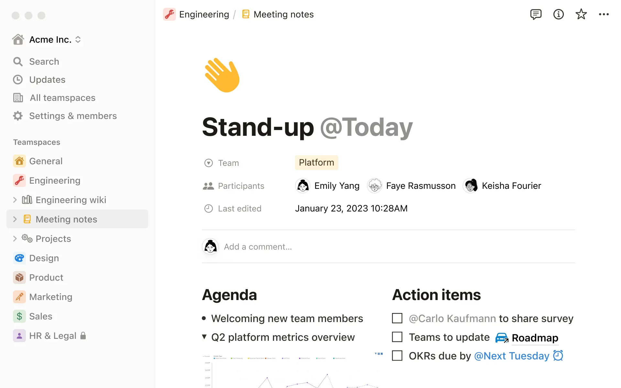Viewport: 621px width, 388px height.
Task: Expand the Projects tree item
Action: tap(15, 238)
